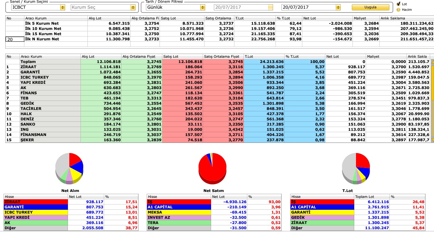
Task: Select the İlk 10 Kurum Net row
Action: point(219,29)
